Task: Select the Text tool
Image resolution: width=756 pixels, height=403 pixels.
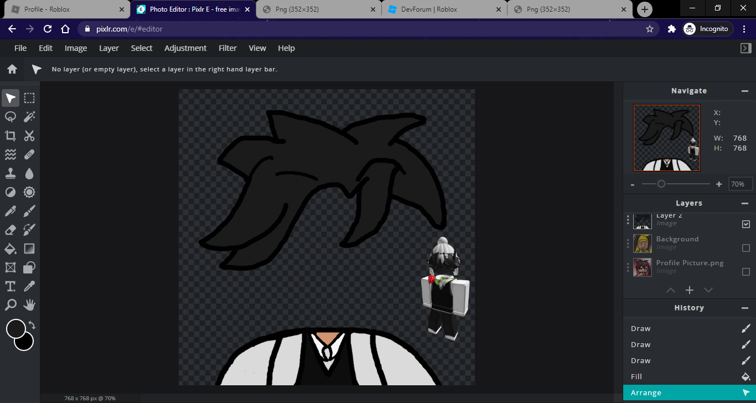Action: 11,286
